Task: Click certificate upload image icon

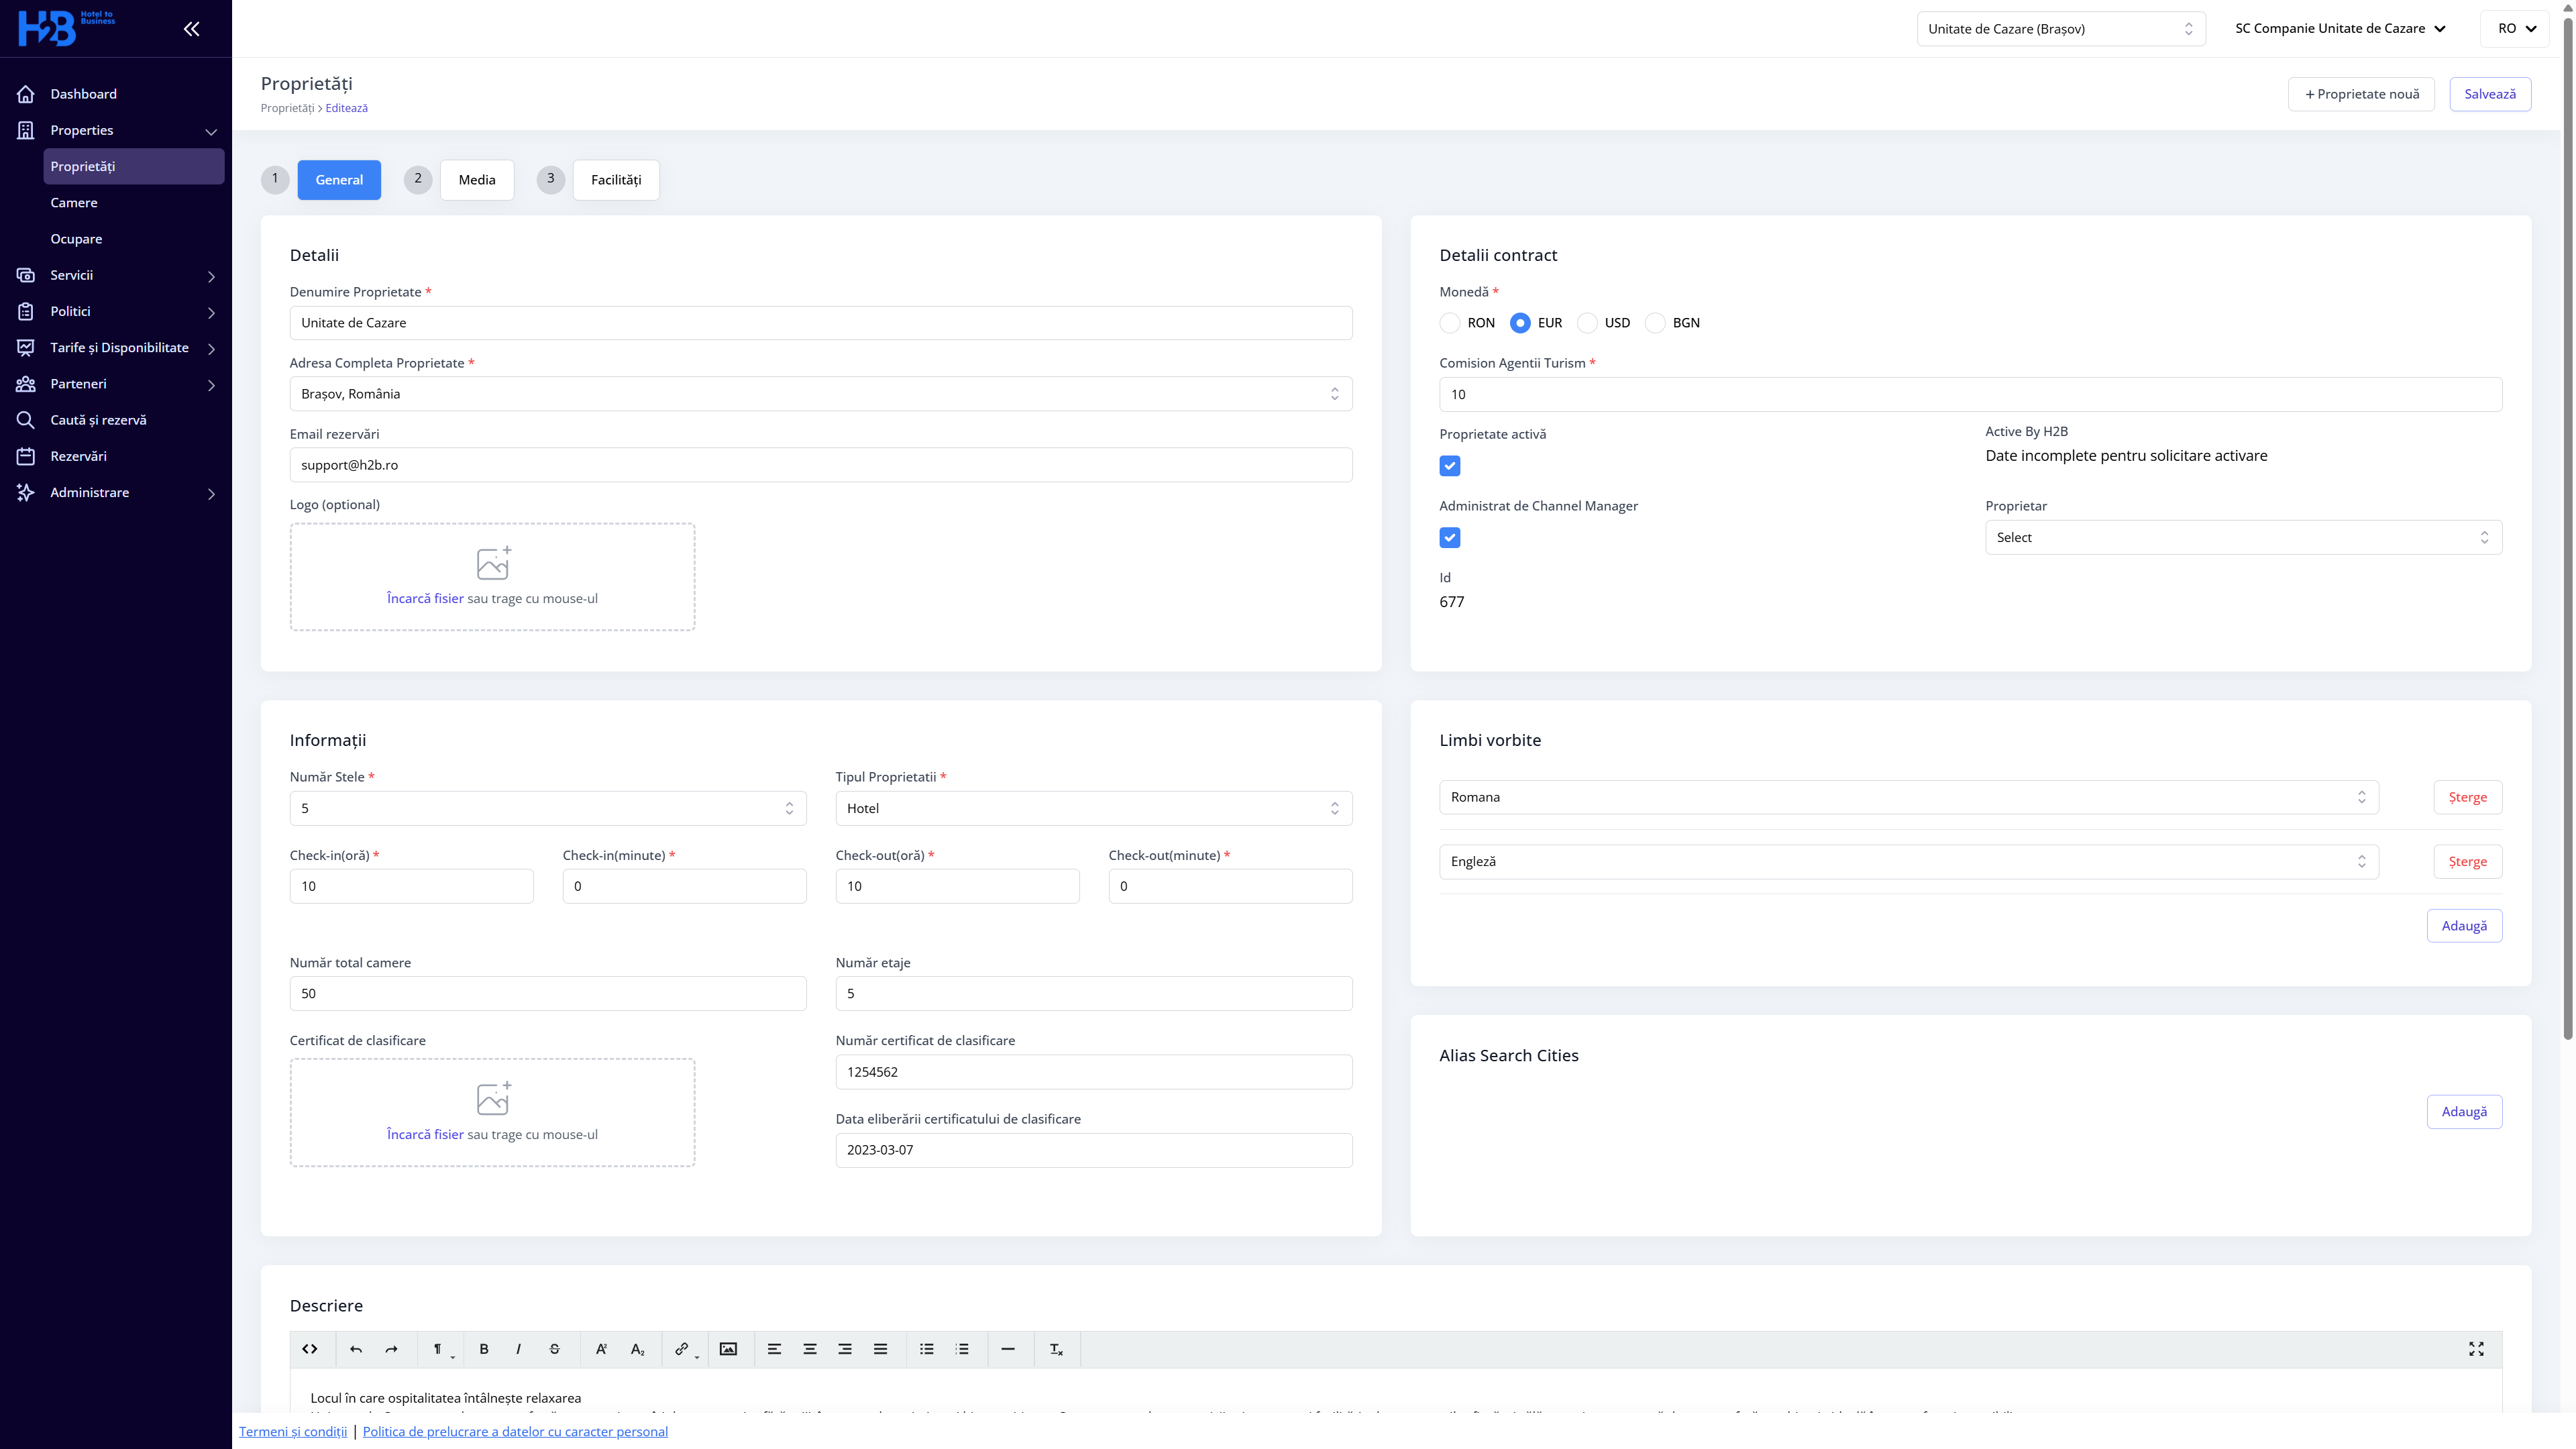Action: (x=493, y=1098)
